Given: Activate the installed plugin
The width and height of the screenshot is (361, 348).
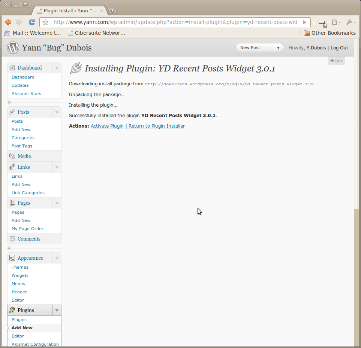Looking at the screenshot, I should [x=107, y=126].
